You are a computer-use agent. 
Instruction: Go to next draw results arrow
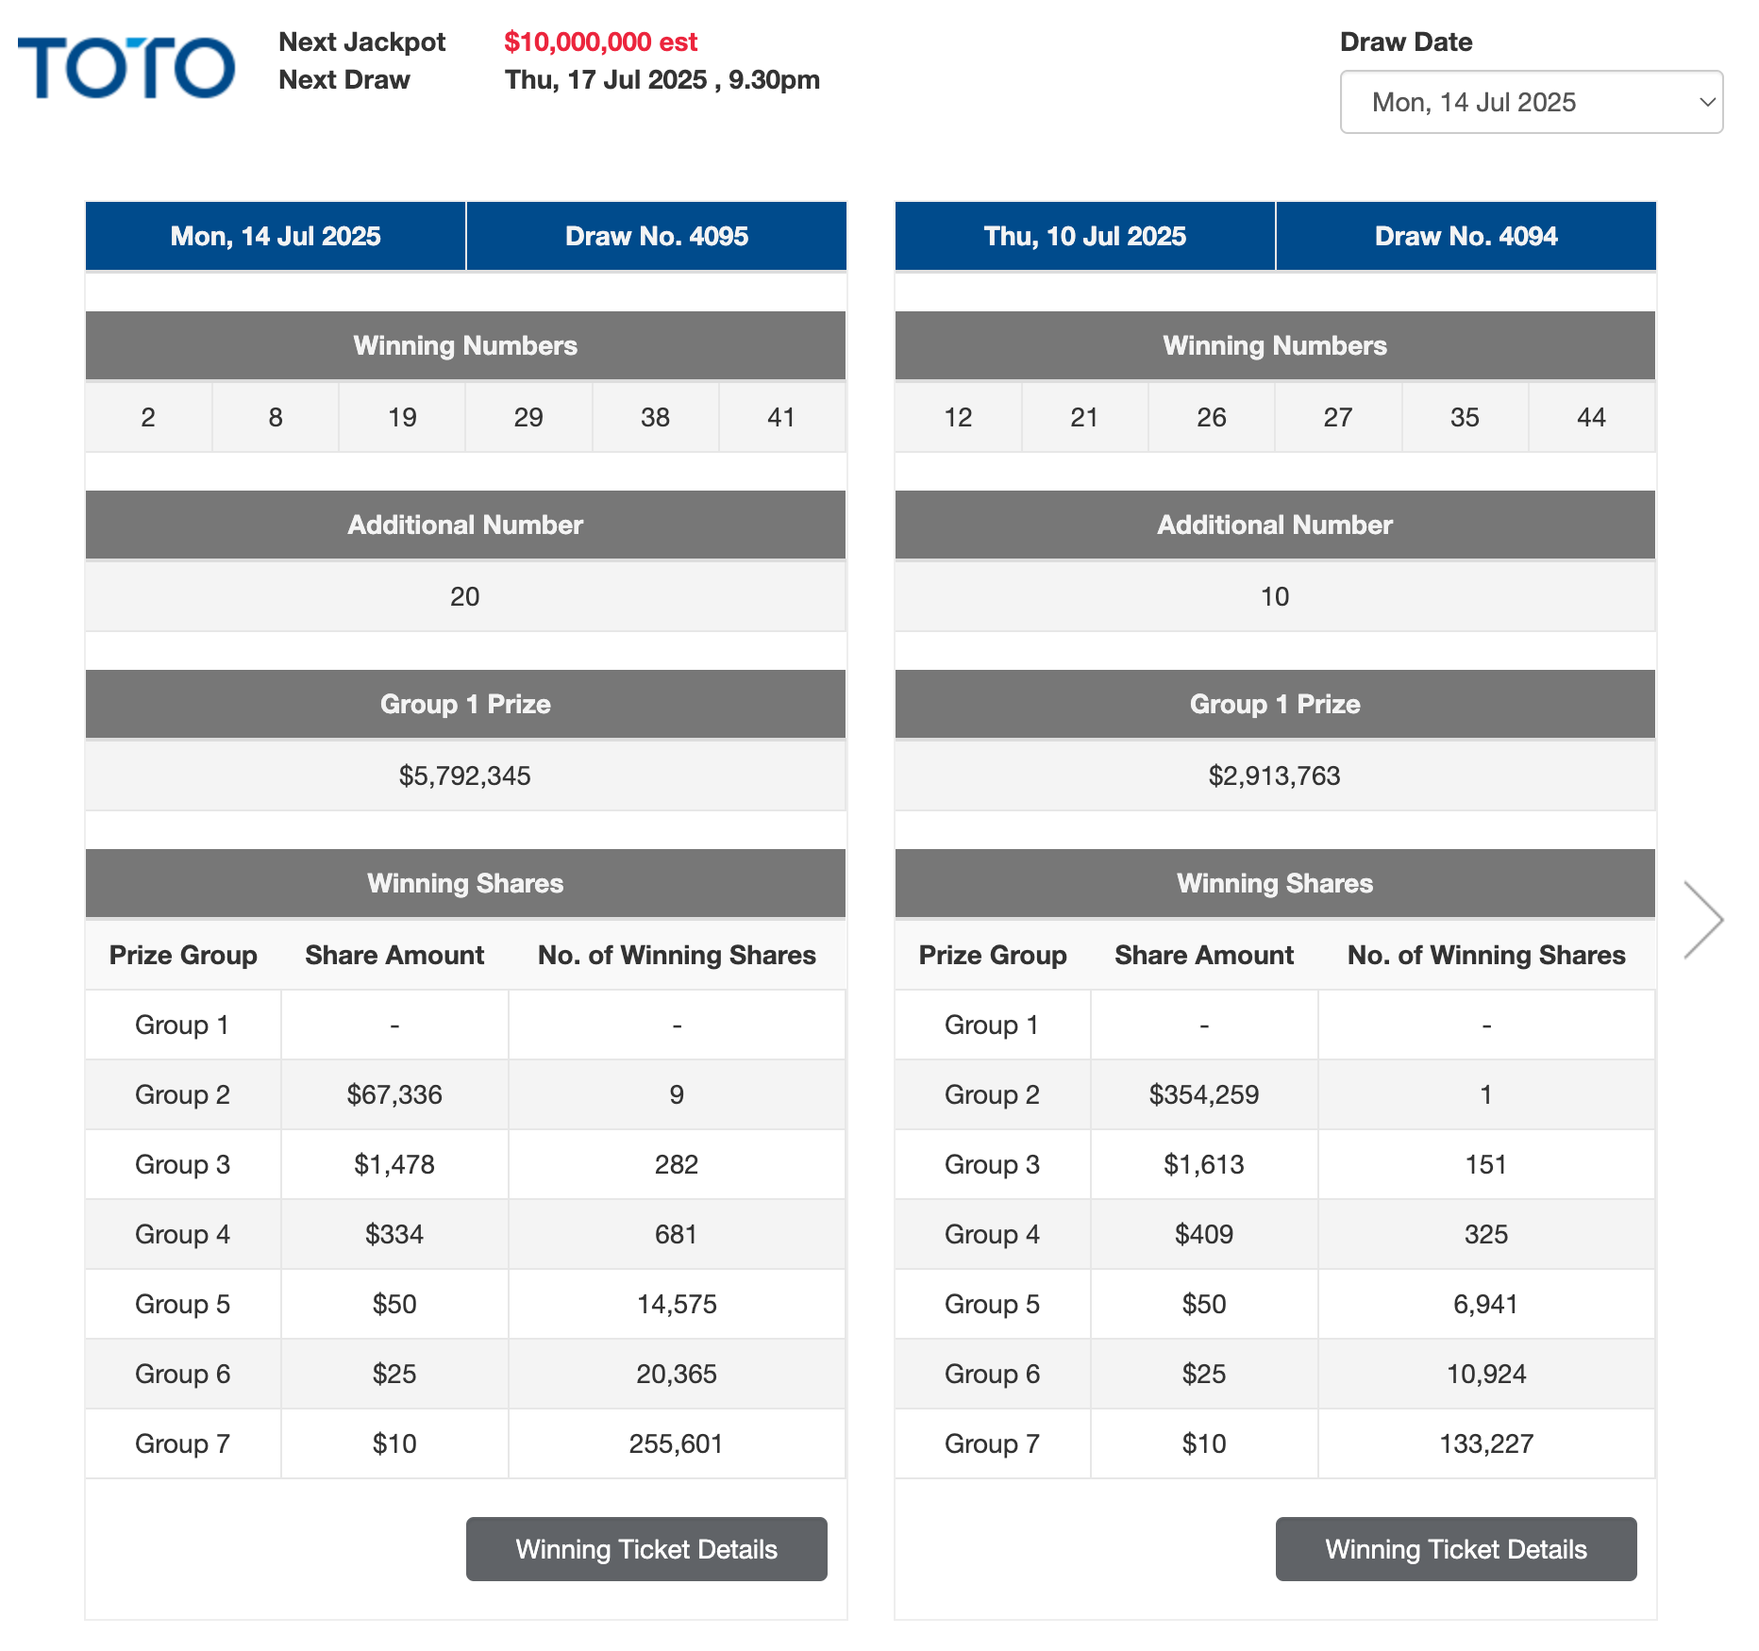1703,920
